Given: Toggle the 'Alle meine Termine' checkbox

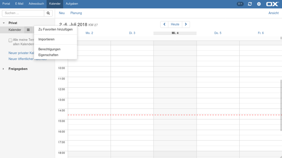Looking at the screenshot, I should pos(10,40).
